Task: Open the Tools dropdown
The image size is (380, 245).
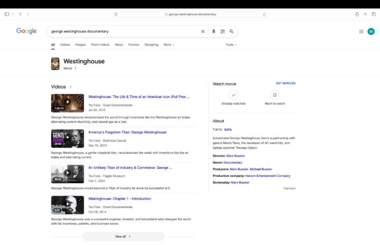Action: coord(231,45)
